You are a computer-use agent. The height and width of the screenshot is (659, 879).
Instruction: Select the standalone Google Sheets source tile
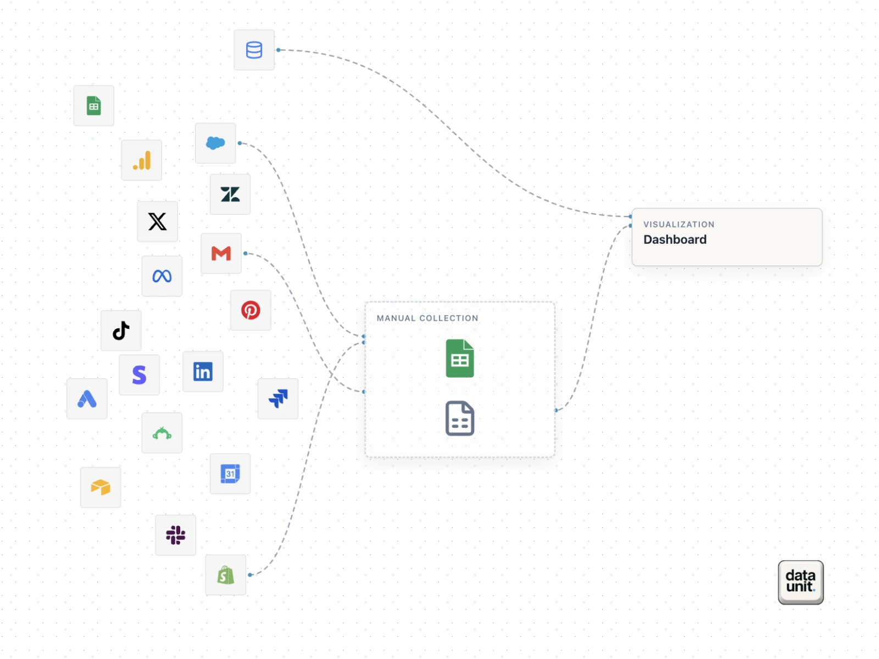[94, 105]
